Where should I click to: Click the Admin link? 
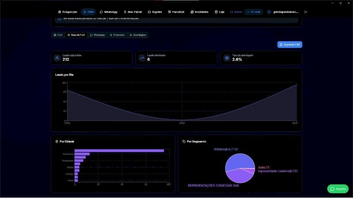pyautogui.click(x=236, y=12)
